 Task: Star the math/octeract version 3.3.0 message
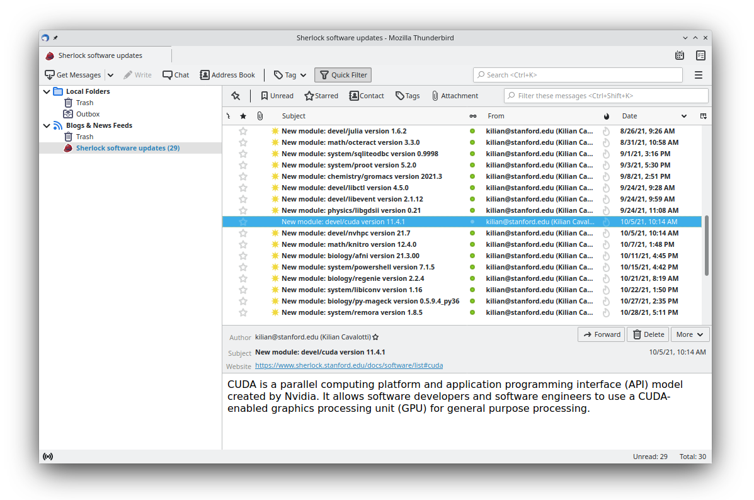pyautogui.click(x=243, y=142)
